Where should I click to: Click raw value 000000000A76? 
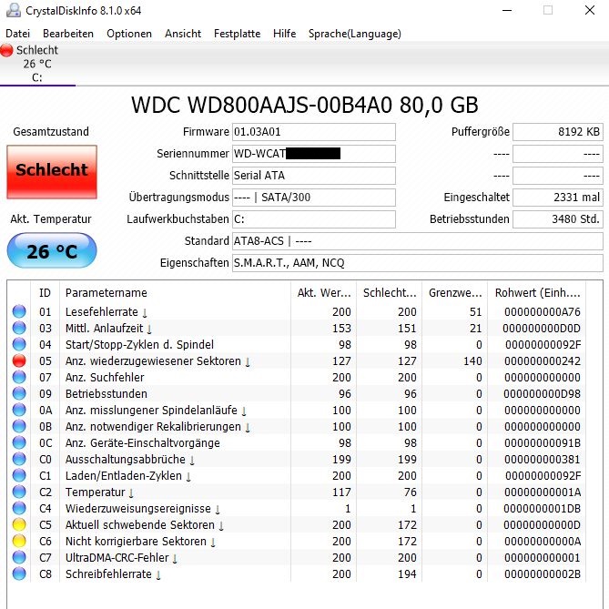point(543,311)
